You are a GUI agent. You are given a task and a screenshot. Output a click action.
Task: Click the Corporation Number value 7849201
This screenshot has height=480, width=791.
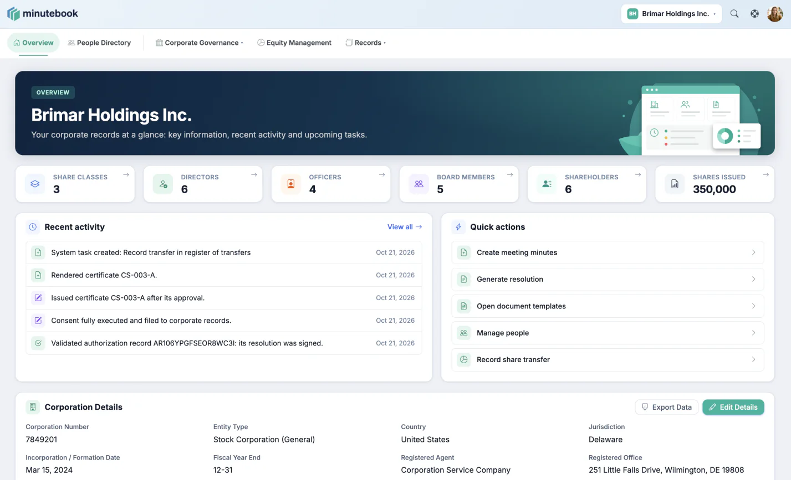pyautogui.click(x=42, y=440)
